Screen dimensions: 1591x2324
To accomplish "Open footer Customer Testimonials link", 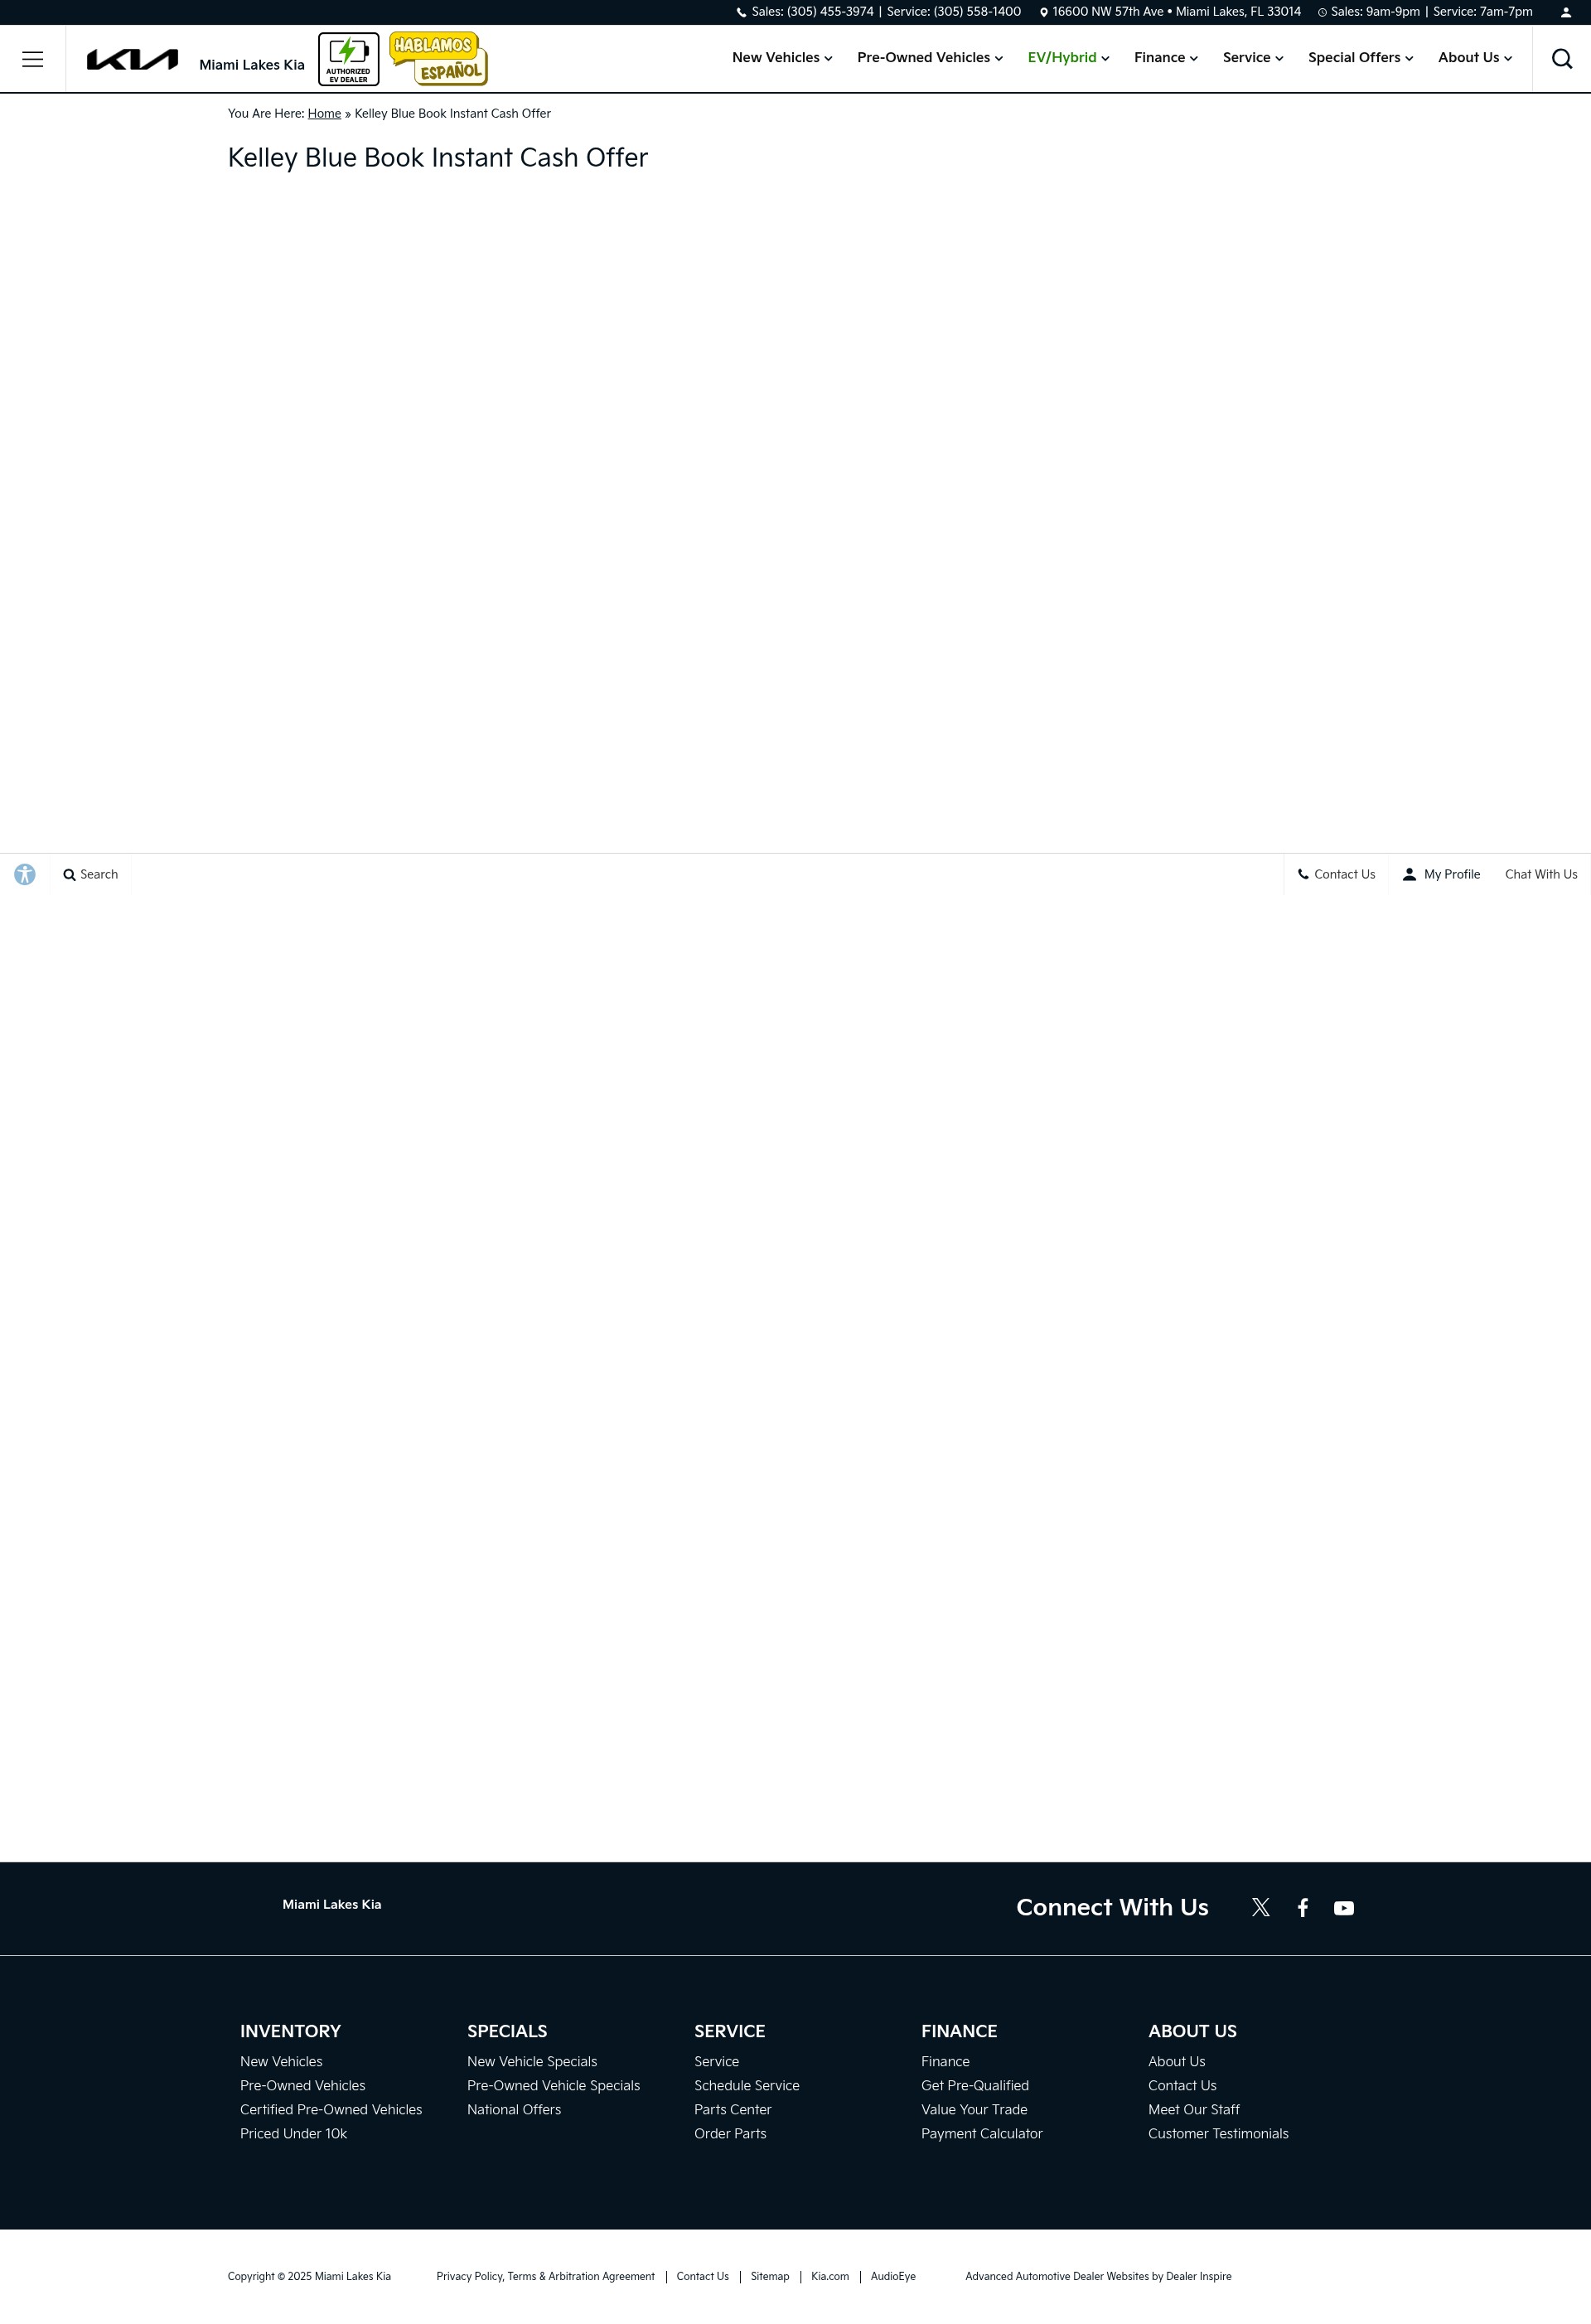I will click(x=1218, y=2133).
